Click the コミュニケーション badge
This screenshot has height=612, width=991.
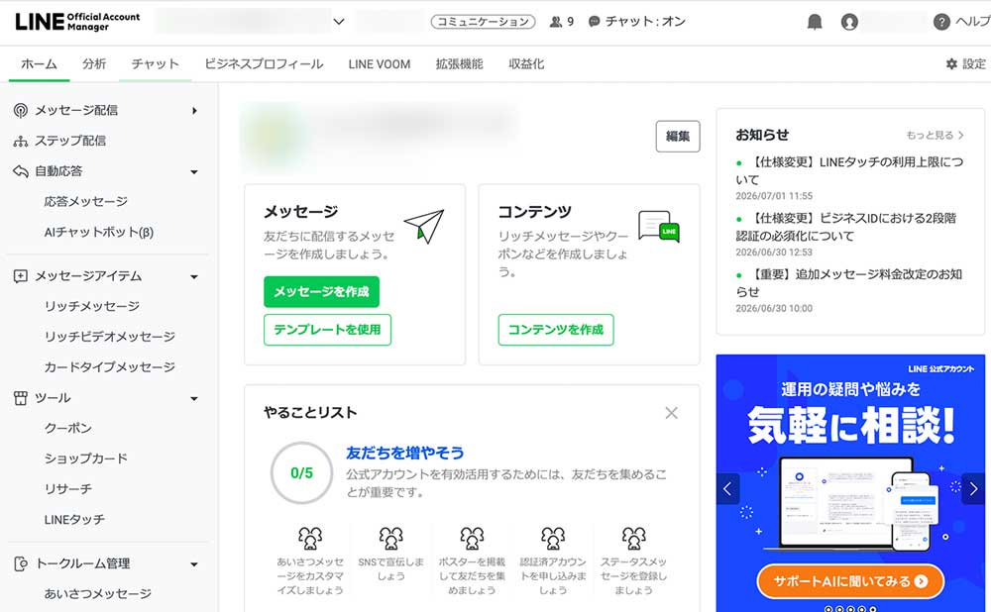(483, 22)
